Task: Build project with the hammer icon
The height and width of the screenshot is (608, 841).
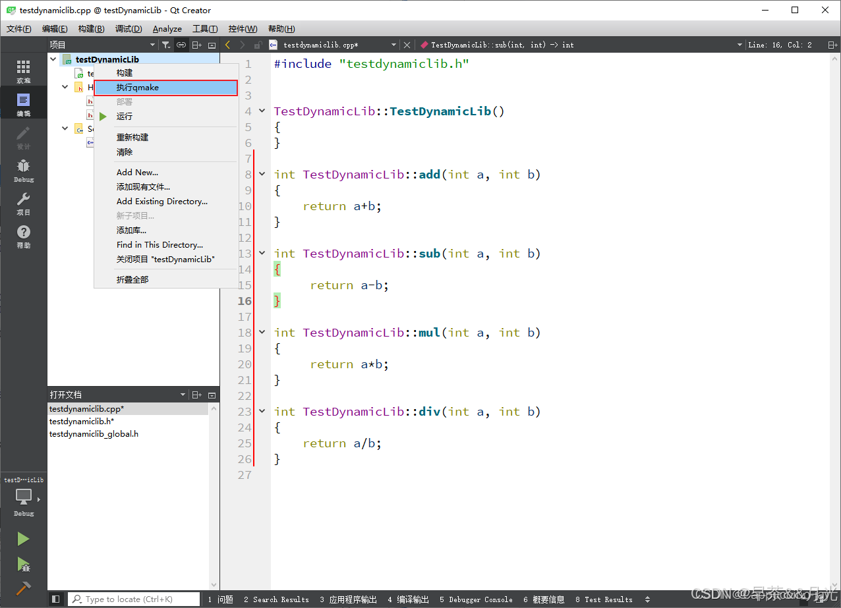Action: tap(24, 588)
